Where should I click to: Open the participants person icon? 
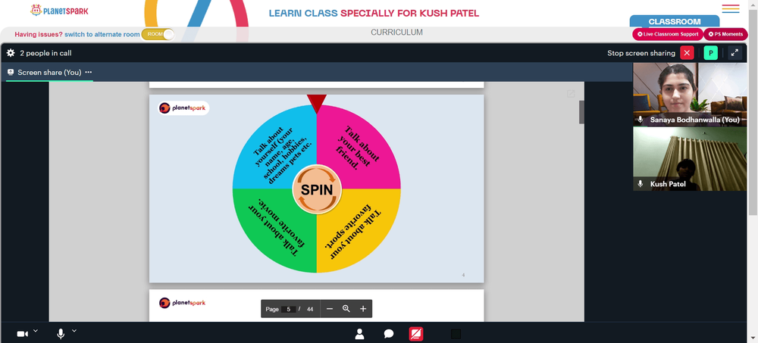(x=359, y=334)
